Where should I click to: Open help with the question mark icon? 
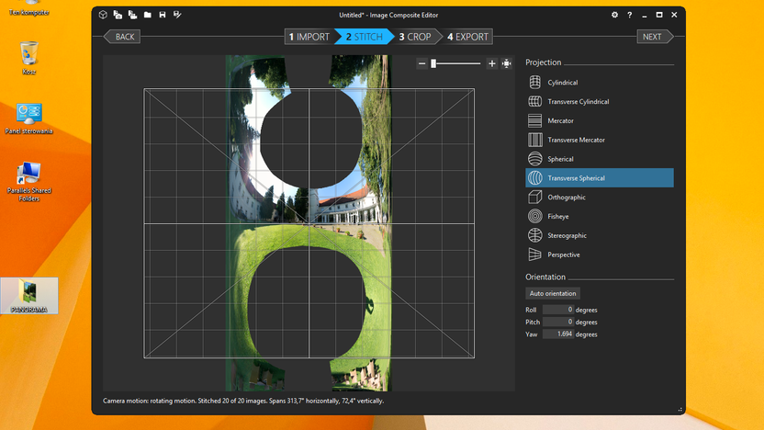pyautogui.click(x=630, y=15)
